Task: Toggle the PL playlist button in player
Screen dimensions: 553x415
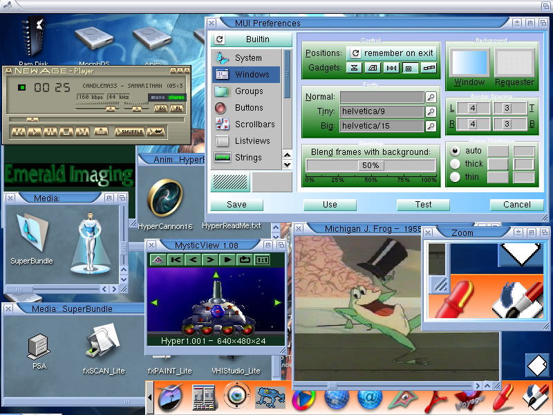Action: [177, 109]
